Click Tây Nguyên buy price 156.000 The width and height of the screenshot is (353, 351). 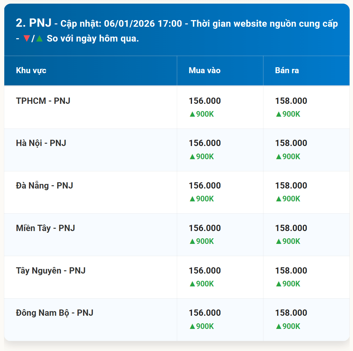204,271
